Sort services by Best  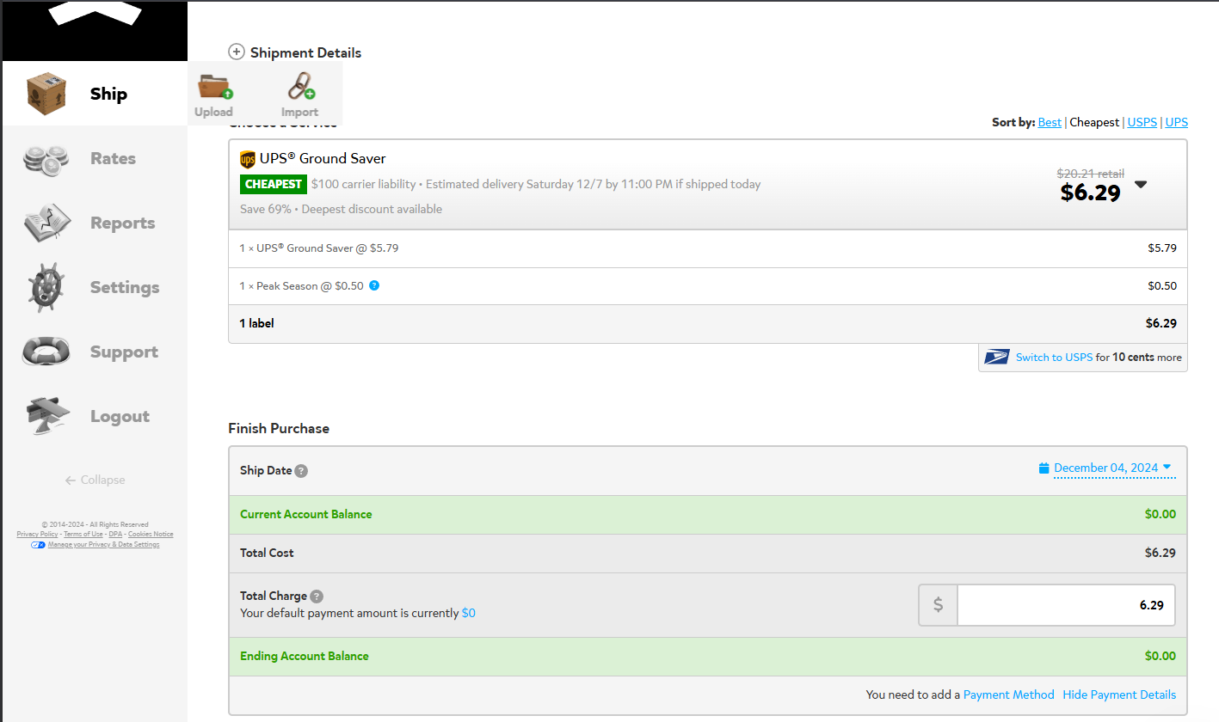point(1050,122)
